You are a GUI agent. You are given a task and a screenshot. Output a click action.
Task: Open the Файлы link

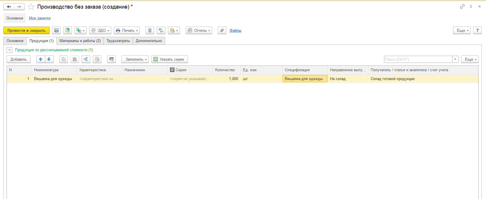click(x=235, y=30)
